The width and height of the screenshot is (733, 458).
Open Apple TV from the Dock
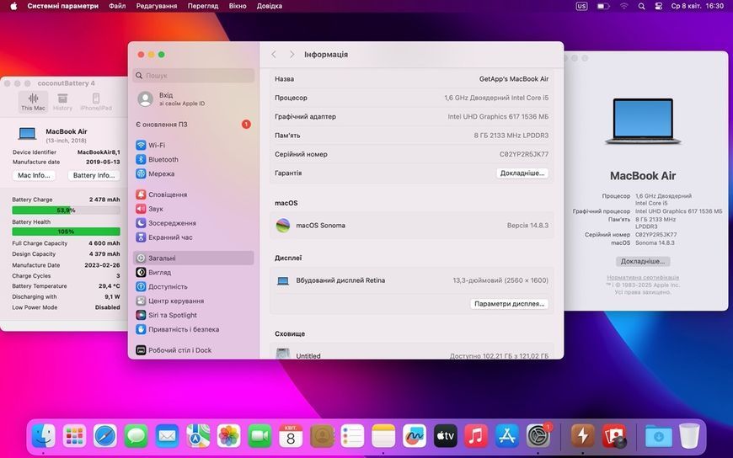click(446, 436)
